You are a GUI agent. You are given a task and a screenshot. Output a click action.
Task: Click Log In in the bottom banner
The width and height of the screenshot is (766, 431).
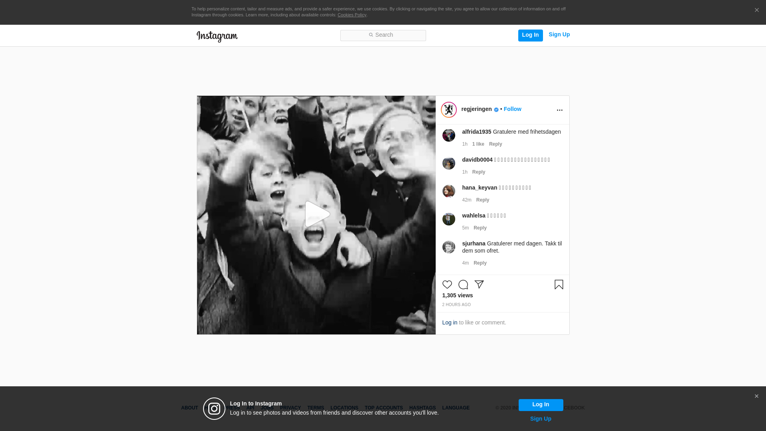click(541, 405)
